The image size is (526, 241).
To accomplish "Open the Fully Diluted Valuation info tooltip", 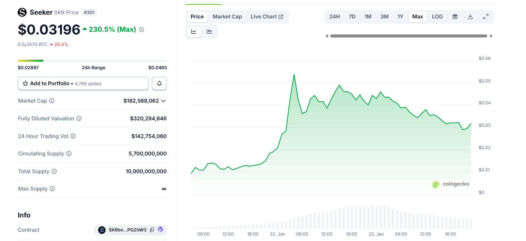I will (79, 118).
